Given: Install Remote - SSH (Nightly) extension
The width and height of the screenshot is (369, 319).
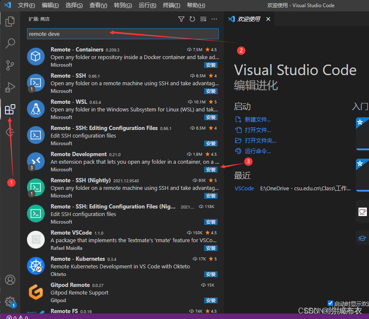Looking at the screenshot, I should pyautogui.click(x=210, y=196).
